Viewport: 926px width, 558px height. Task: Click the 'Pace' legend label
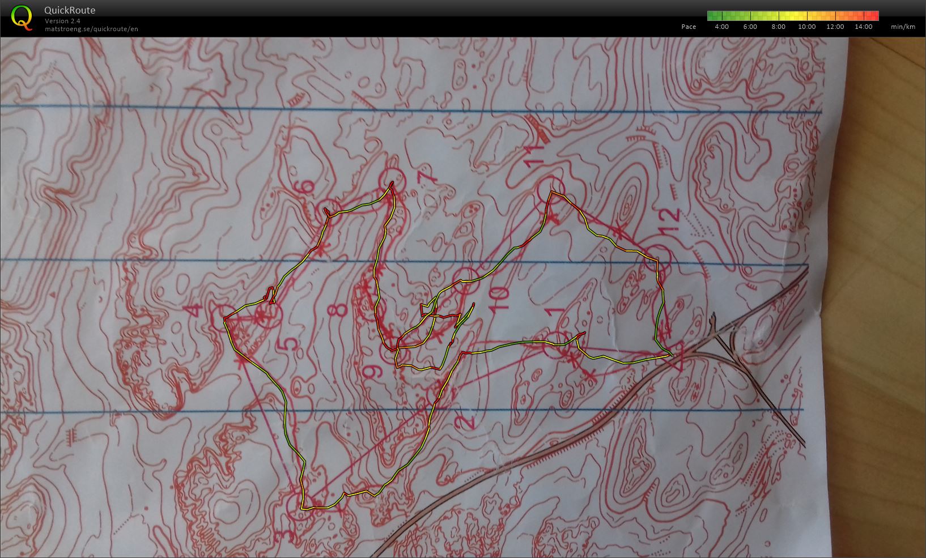coord(689,27)
